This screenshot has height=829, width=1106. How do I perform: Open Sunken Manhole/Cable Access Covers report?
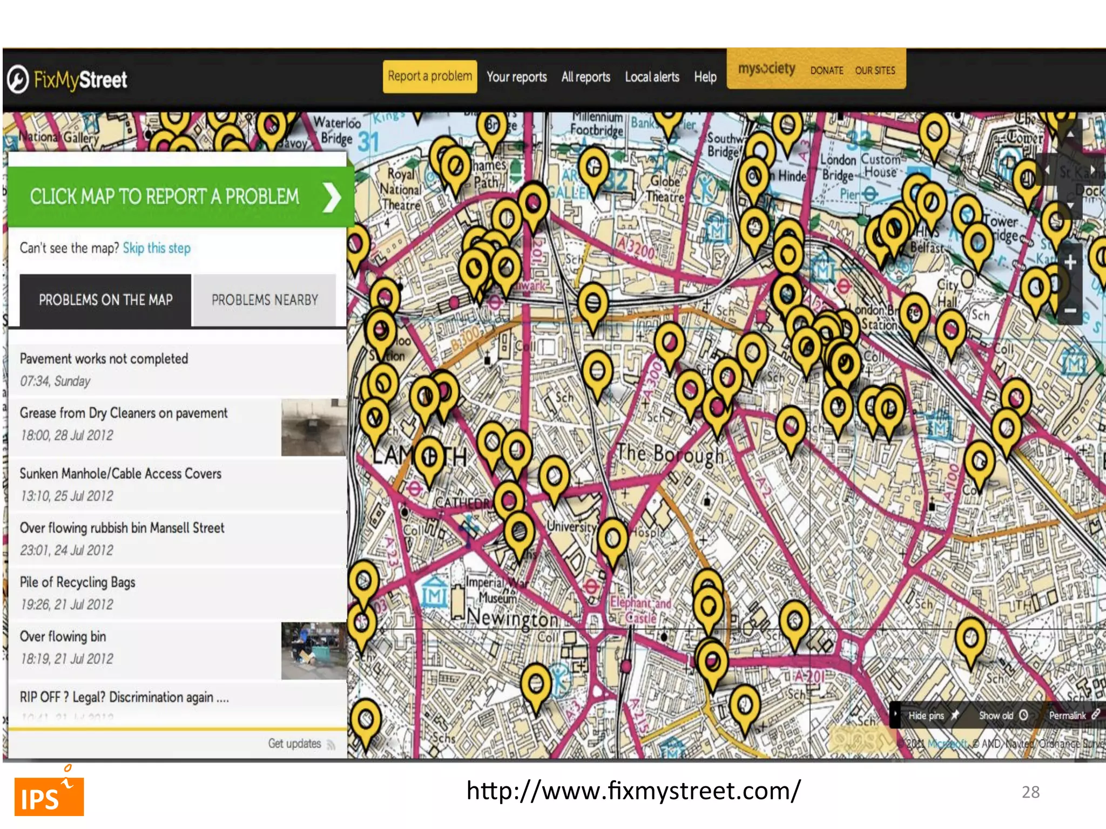pyautogui.click(x=177, y=484)
